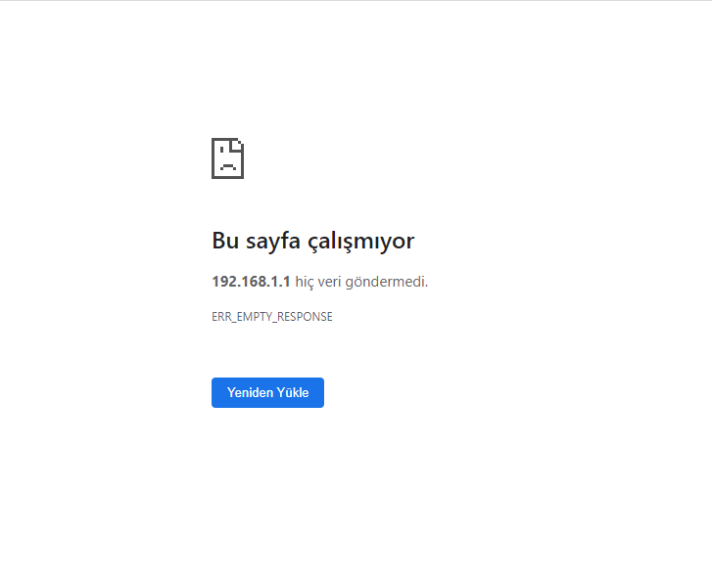Click the Yeniden Yükle reload button
Screen dimensions: 712x580
267,392
